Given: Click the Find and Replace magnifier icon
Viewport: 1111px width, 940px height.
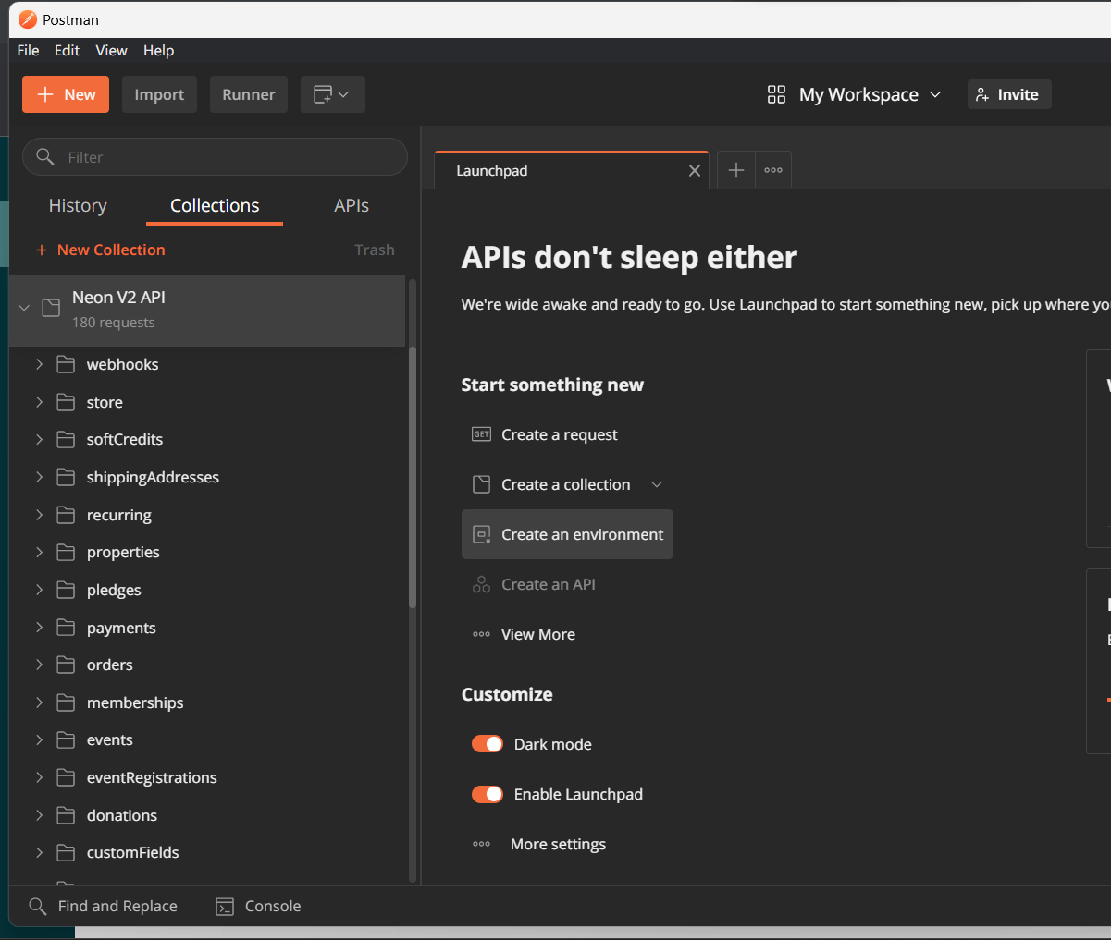Looking at the screenshot, I should coord(38,906).
